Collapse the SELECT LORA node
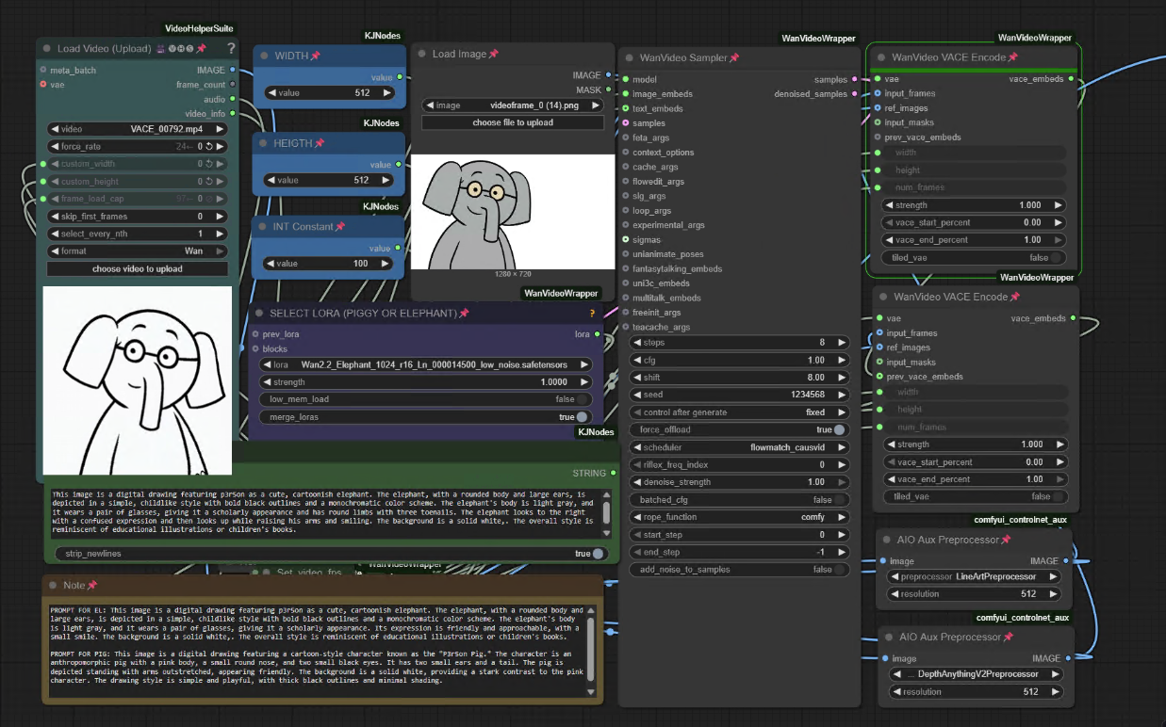The image size is (1166, 727). click(258, 313)
